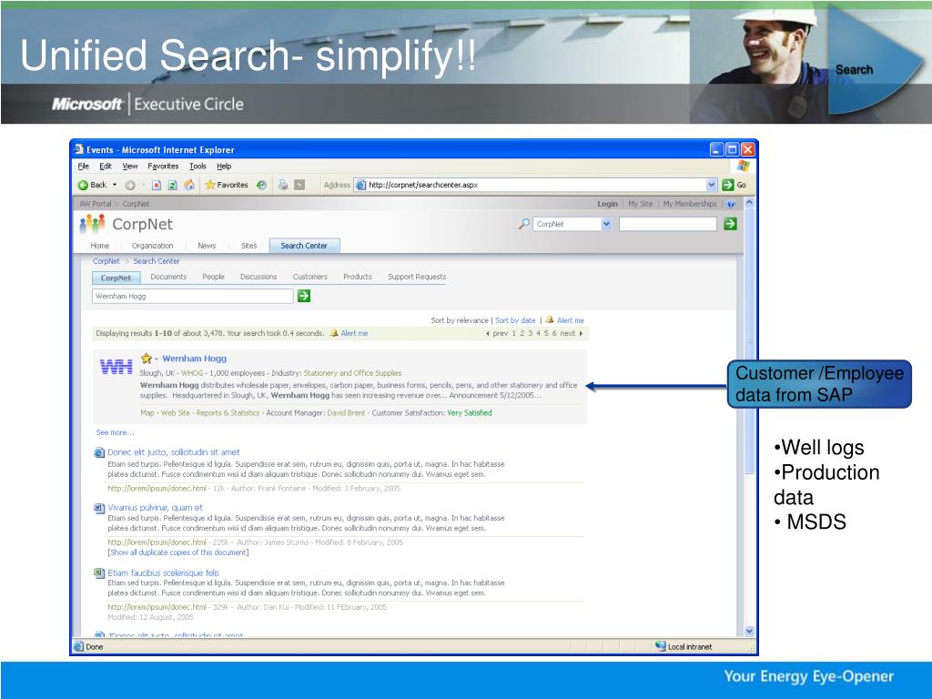Click the WH company logo thumbnail
Image resolution: width=932 pixels, height=699 pixels.
pos(116,367)
